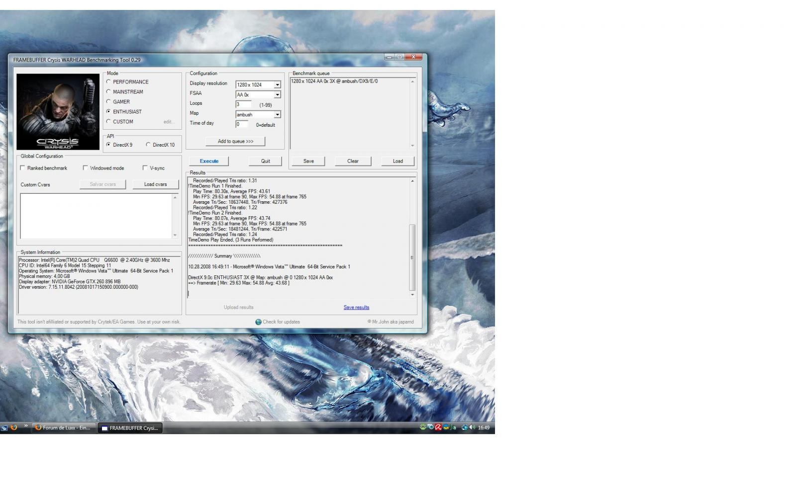Click the Load button under Benchmark queue

coord(398,161)
